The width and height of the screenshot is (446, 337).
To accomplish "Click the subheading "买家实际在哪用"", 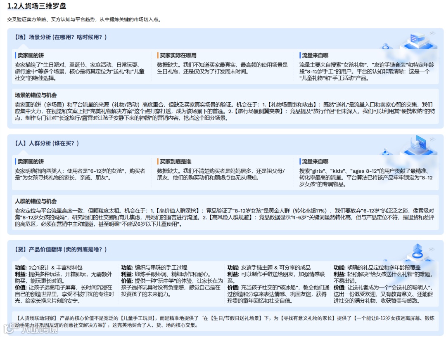I will tap(178, 55).
